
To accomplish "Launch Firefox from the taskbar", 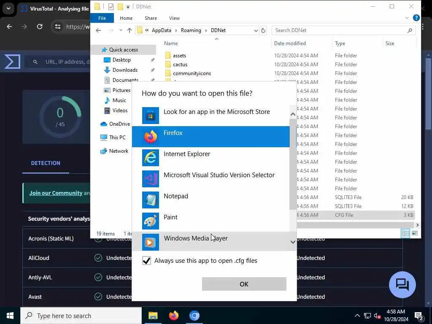I will click(173, 316).
